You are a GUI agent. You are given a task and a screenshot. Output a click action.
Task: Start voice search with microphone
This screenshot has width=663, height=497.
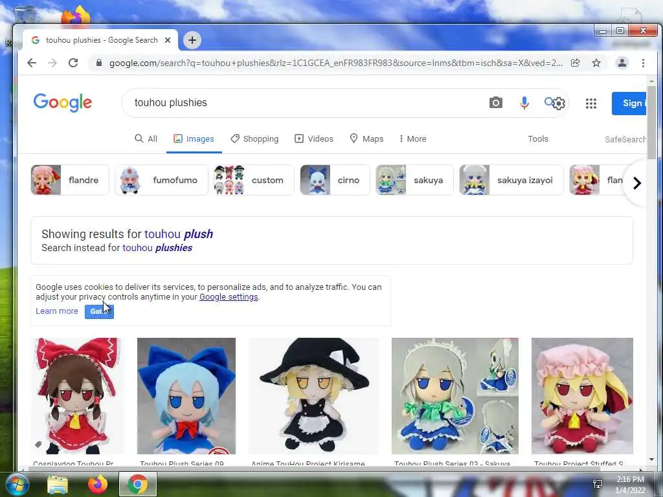pyautogui.click(x=524, y=103)
